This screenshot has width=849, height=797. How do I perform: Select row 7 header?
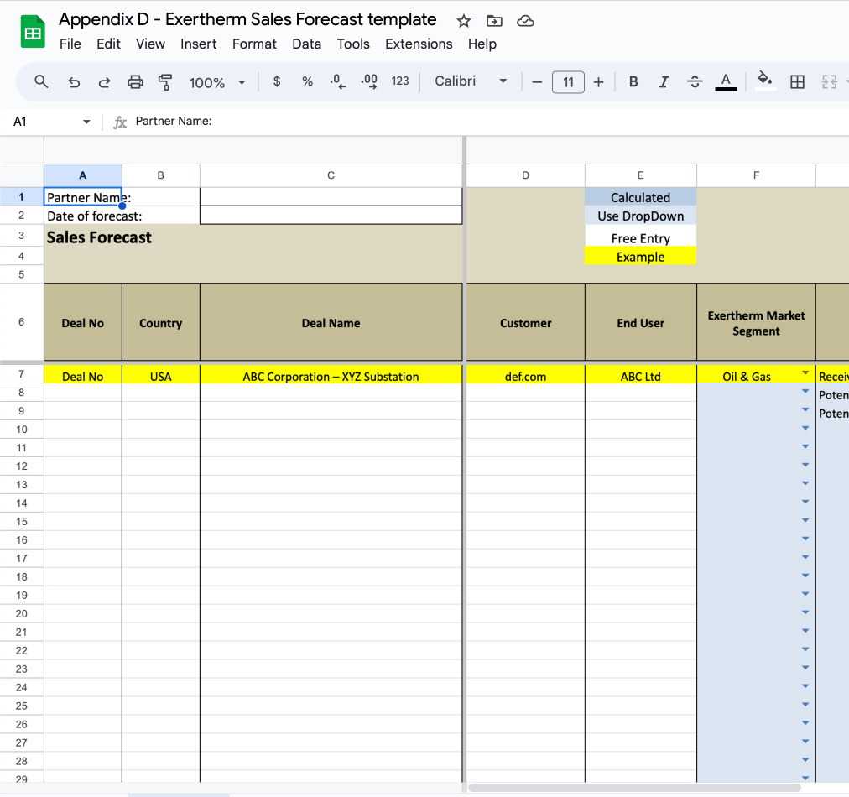pos(22,374)
